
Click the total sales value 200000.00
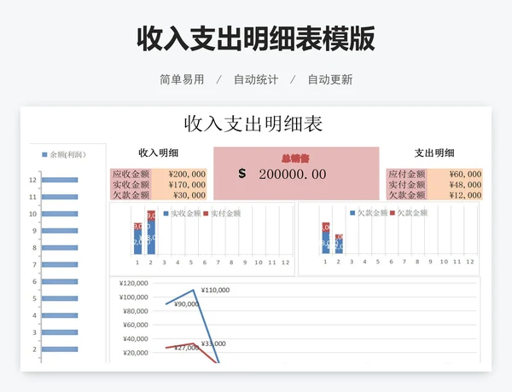pos(293,174)
